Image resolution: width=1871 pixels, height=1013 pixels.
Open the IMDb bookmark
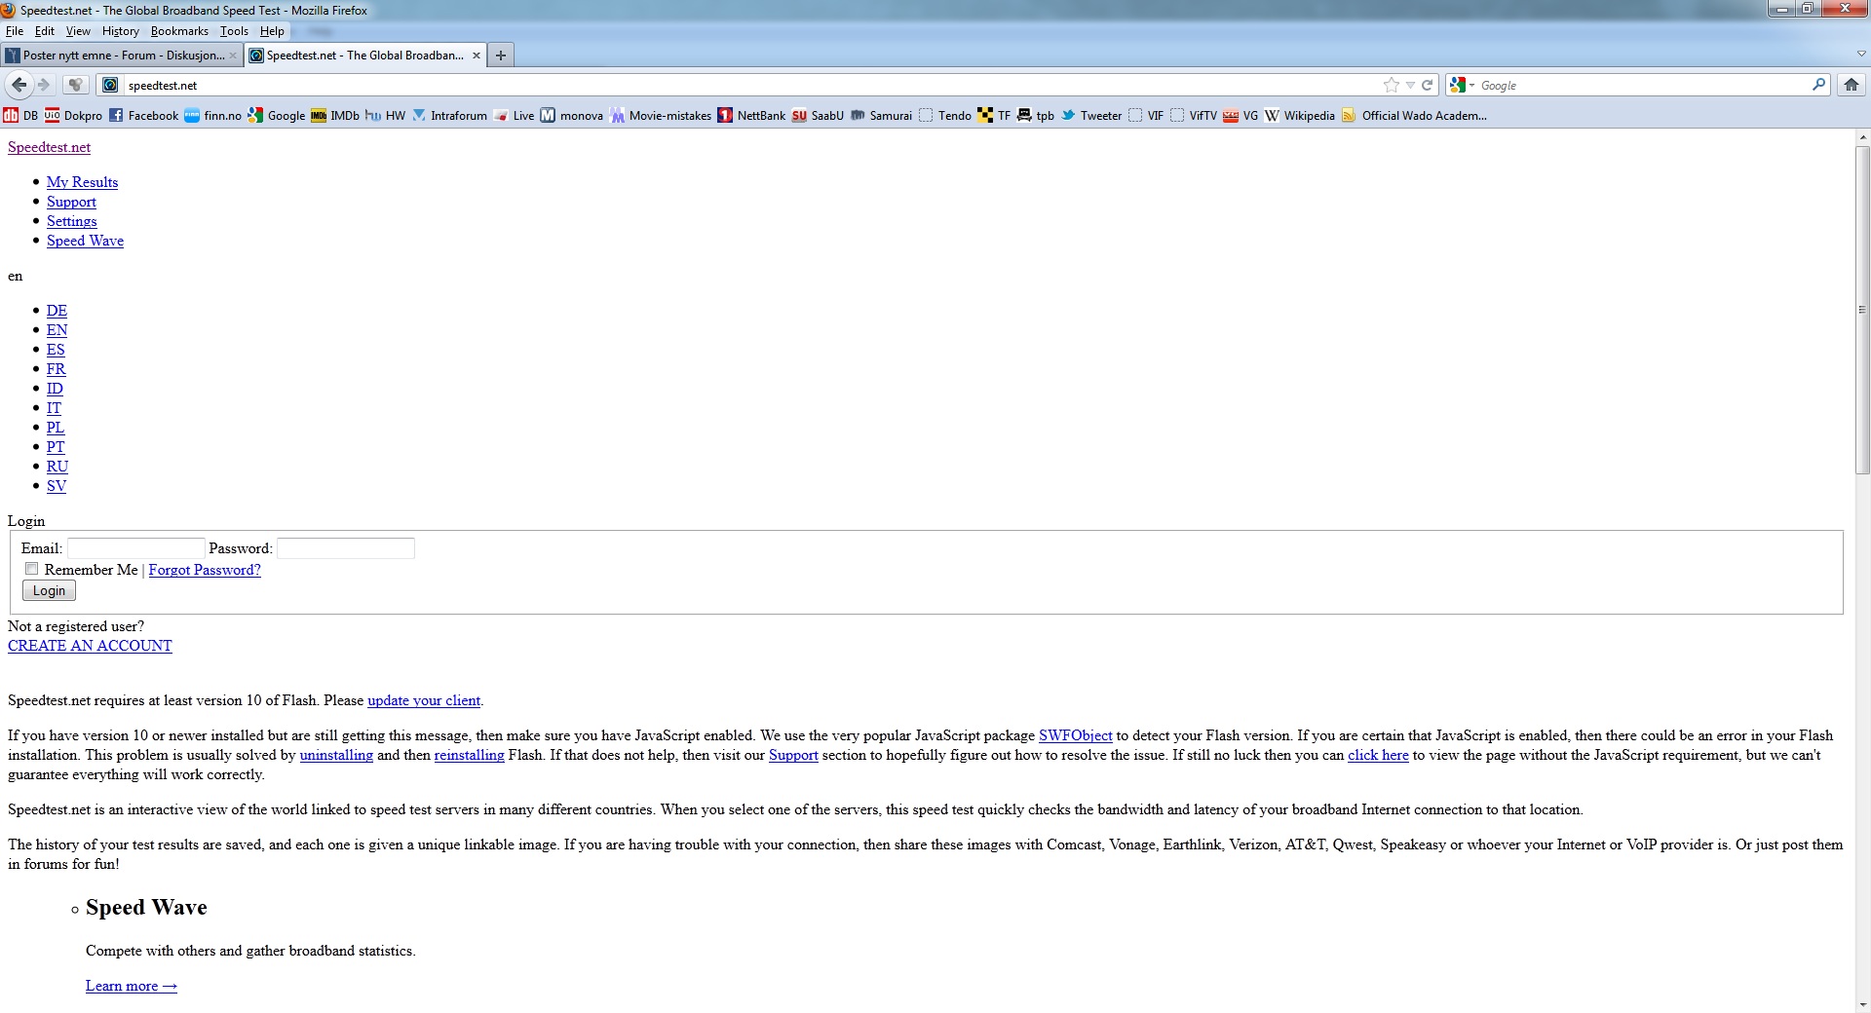pyautogui.click(x=335, y=115)
